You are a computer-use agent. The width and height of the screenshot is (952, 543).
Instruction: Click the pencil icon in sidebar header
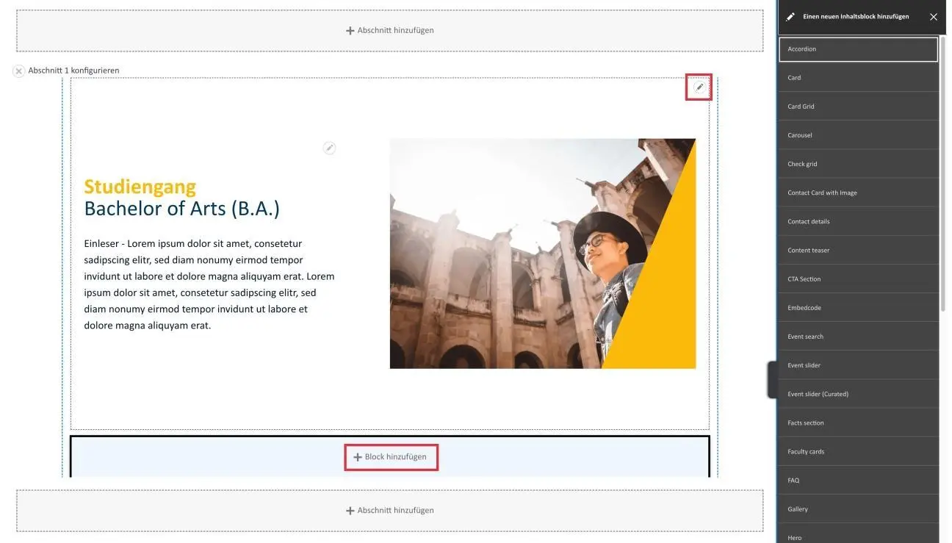pyautogui.click(x=790, y=17)
